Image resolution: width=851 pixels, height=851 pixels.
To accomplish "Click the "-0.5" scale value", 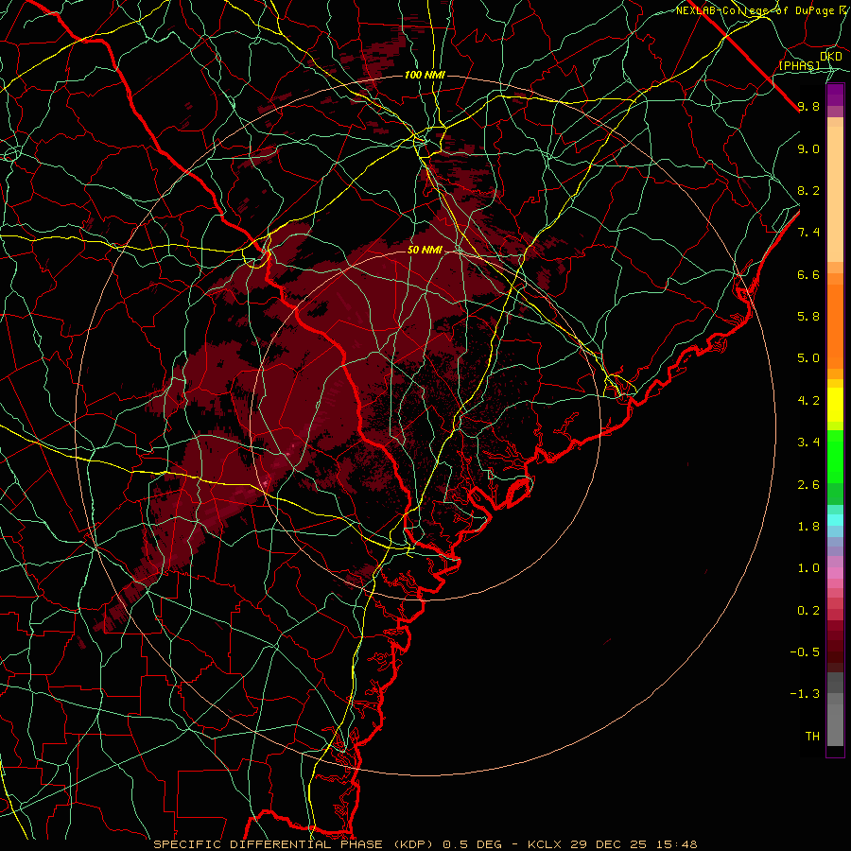I will pos(805,652).
